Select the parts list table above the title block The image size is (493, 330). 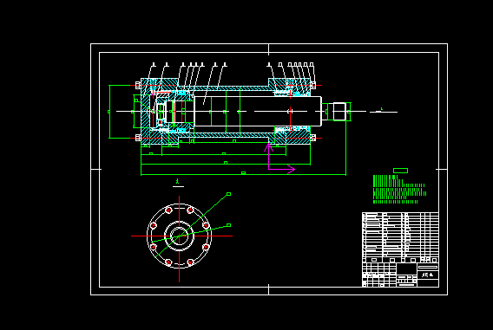[400, 237]
